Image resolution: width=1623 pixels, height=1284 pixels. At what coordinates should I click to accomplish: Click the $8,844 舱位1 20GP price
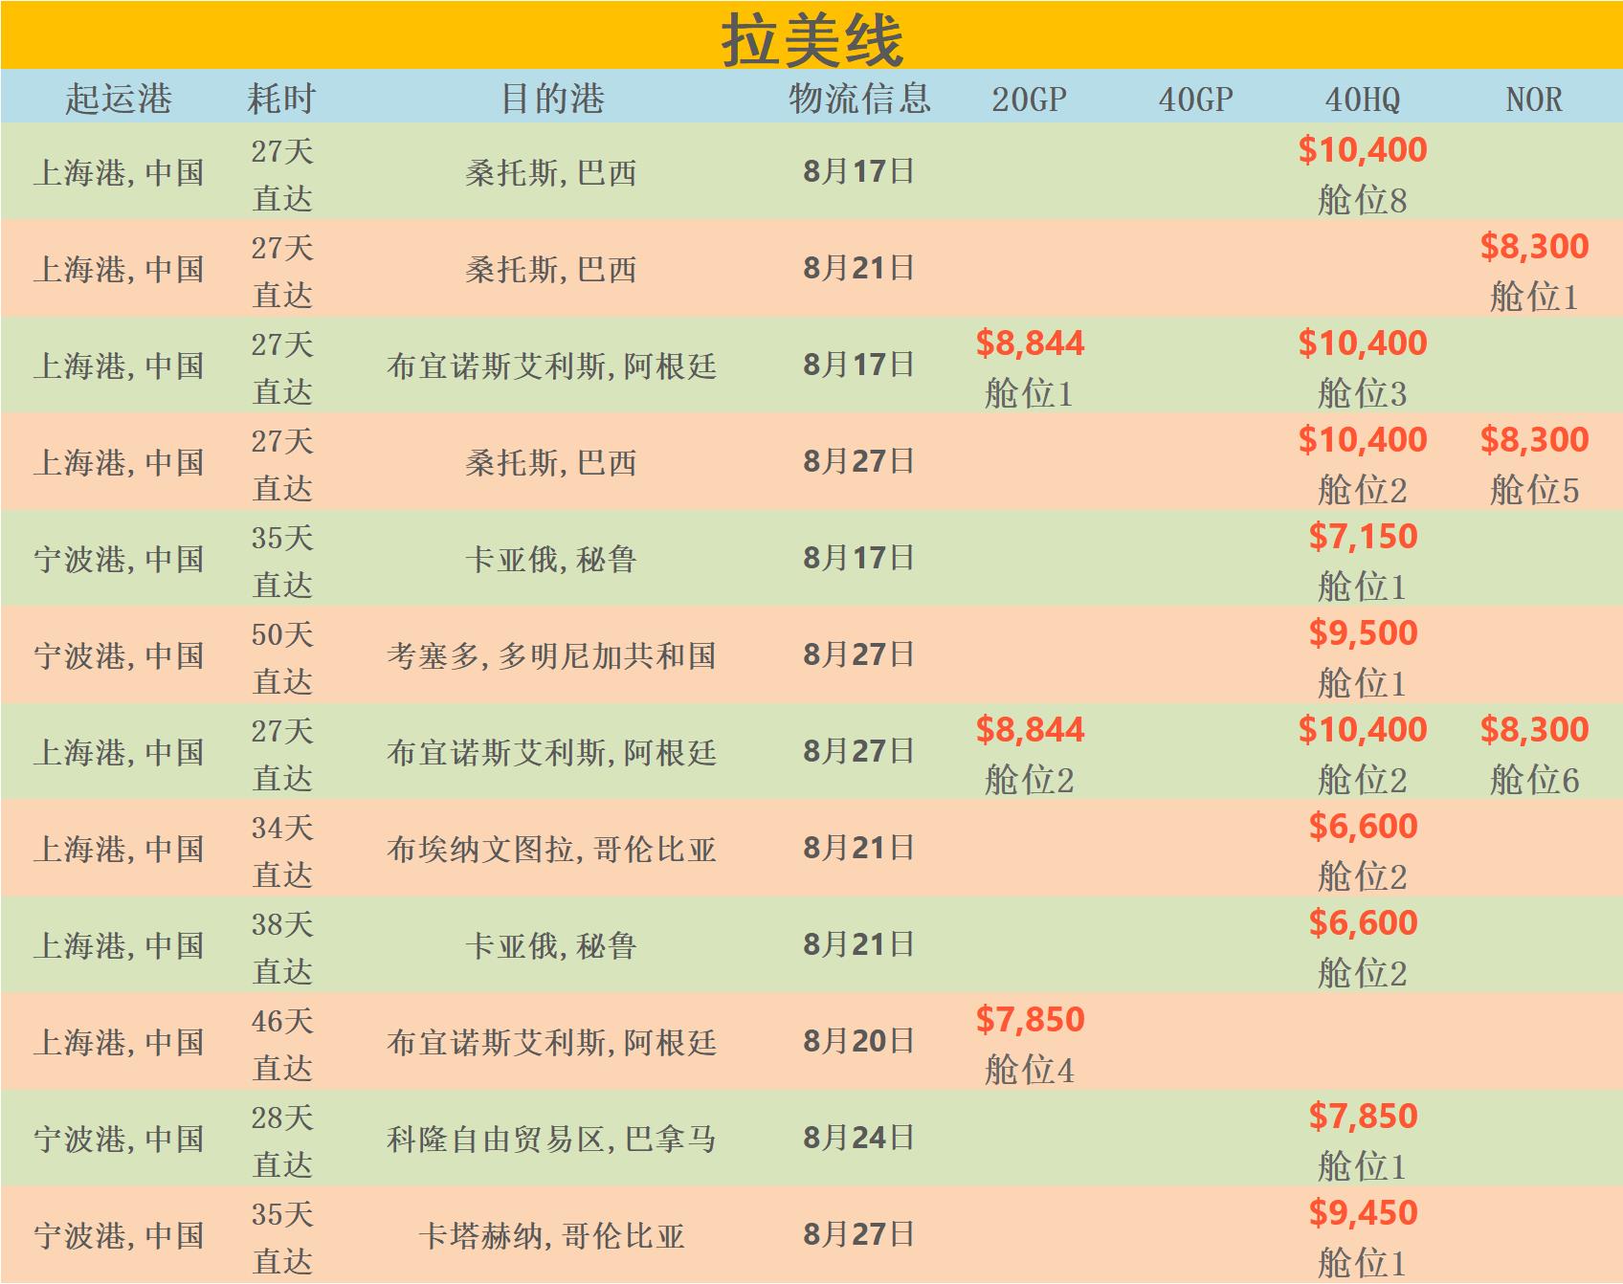pos(1030,367)
